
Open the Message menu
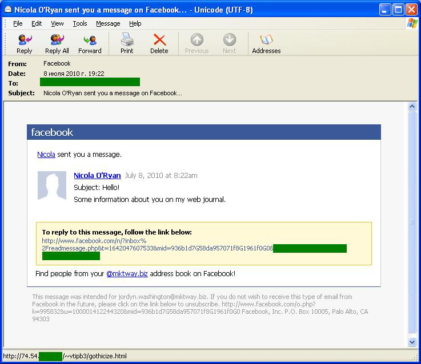pyautogui.click(x=108, y=23)
